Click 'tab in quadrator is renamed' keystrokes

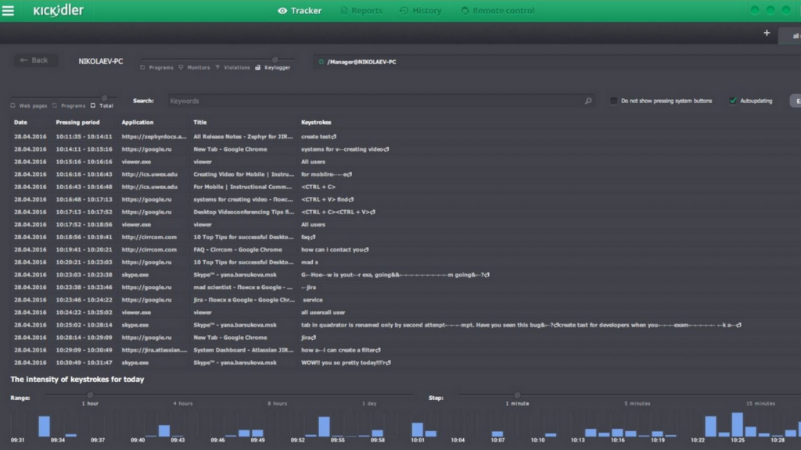pos(521,325)
